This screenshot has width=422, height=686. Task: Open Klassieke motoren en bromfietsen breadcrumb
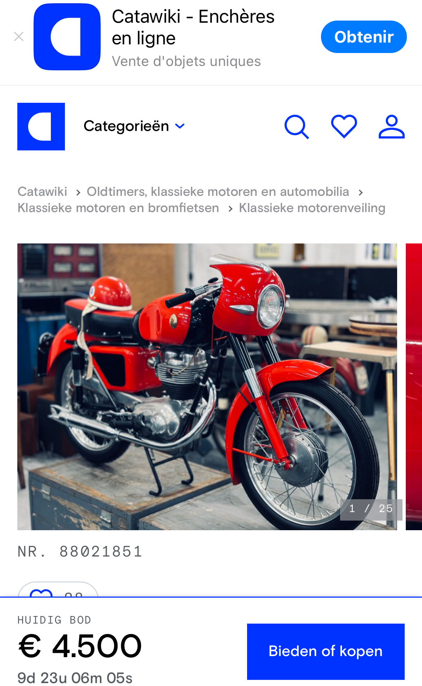(118, 208)
